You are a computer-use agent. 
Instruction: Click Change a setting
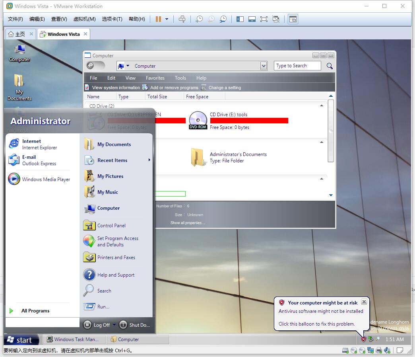click(x=221, y=88)
